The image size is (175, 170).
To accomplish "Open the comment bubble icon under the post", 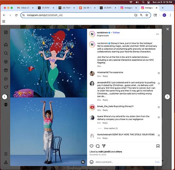I will (97, 146).
